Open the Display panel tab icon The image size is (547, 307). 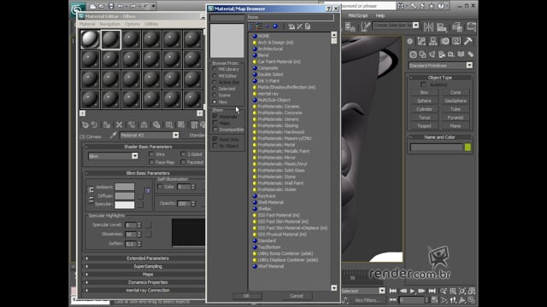(456, 42)
